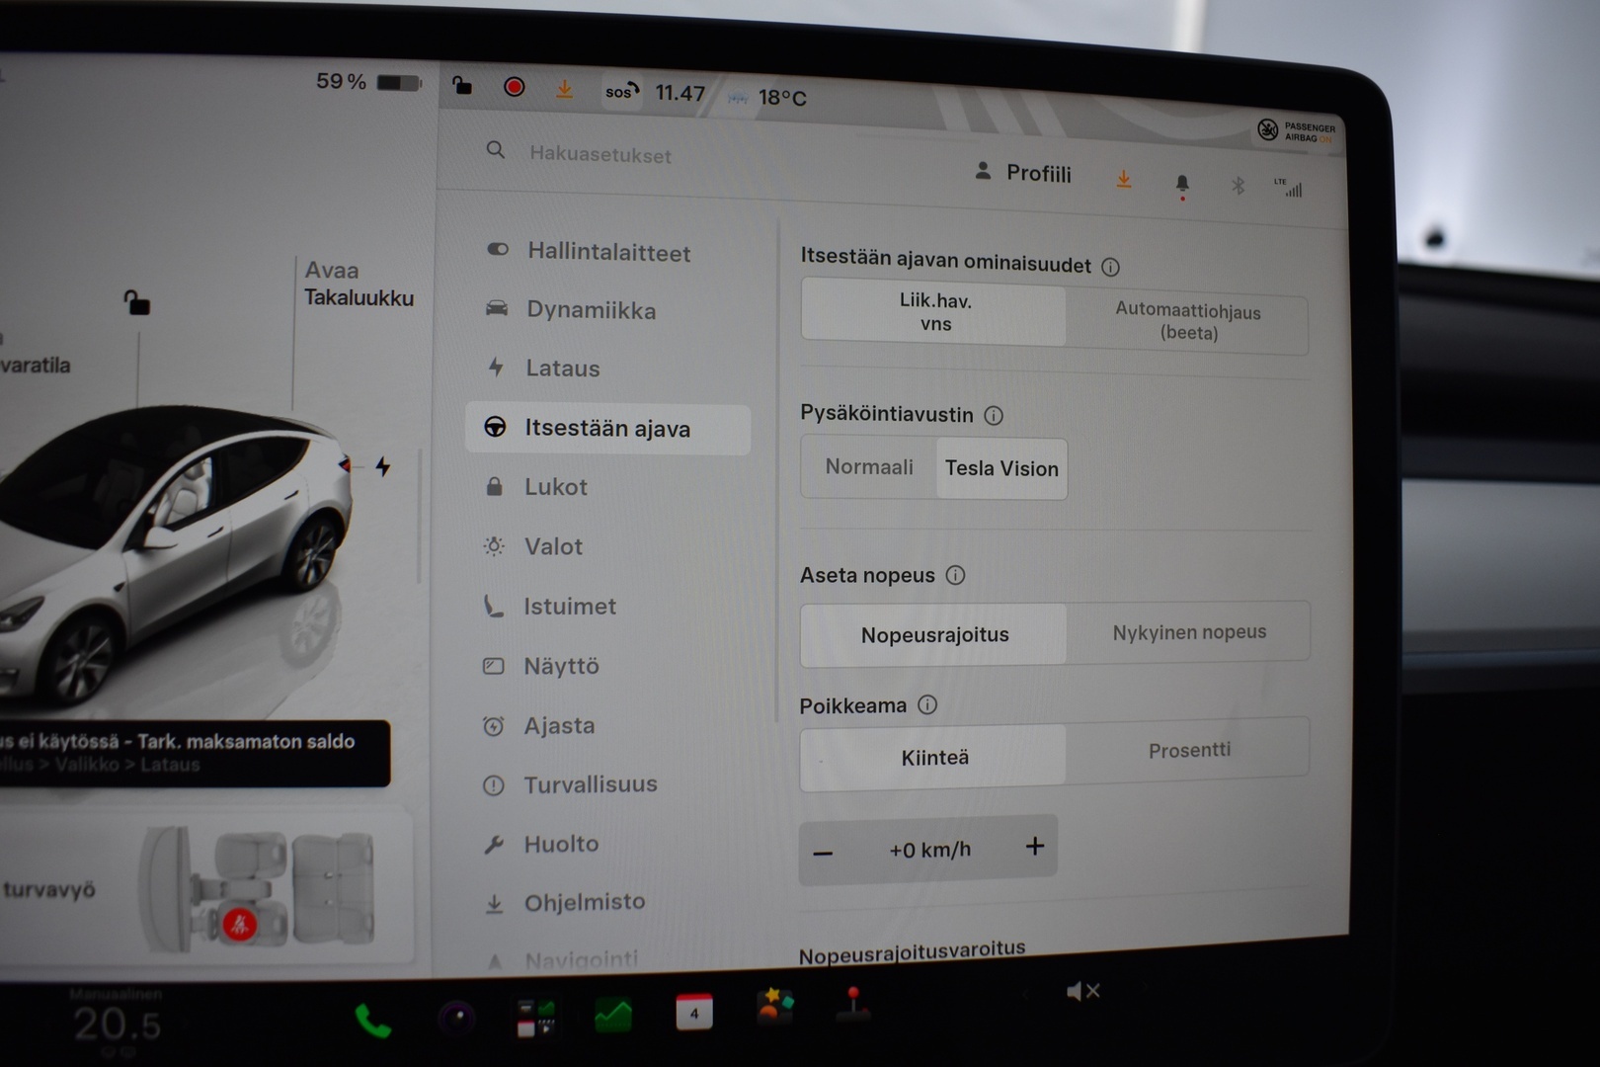Decrease speed offset with minus button

[x=823, y=852]
